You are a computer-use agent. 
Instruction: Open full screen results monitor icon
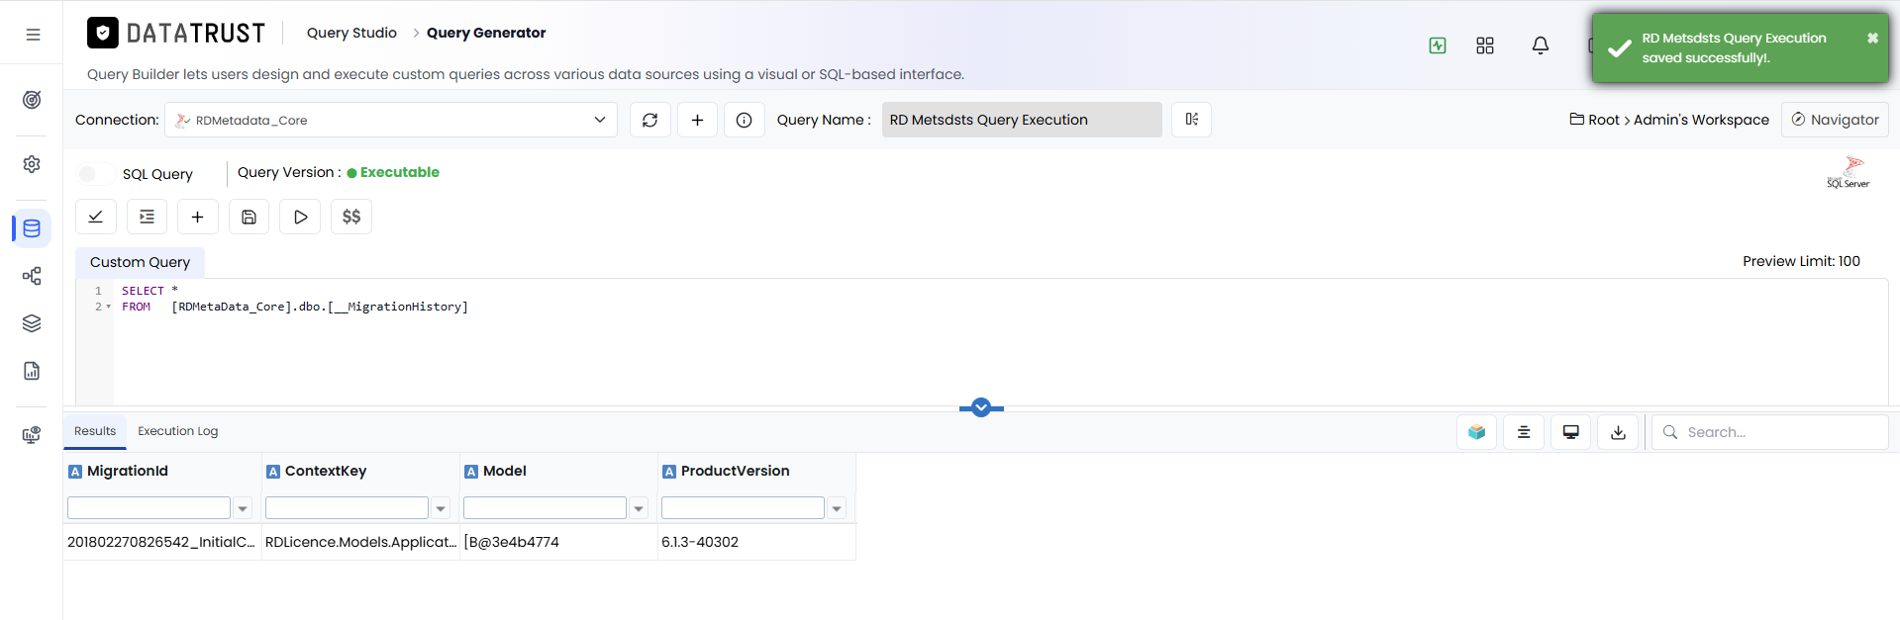[x=1571, y=432]
